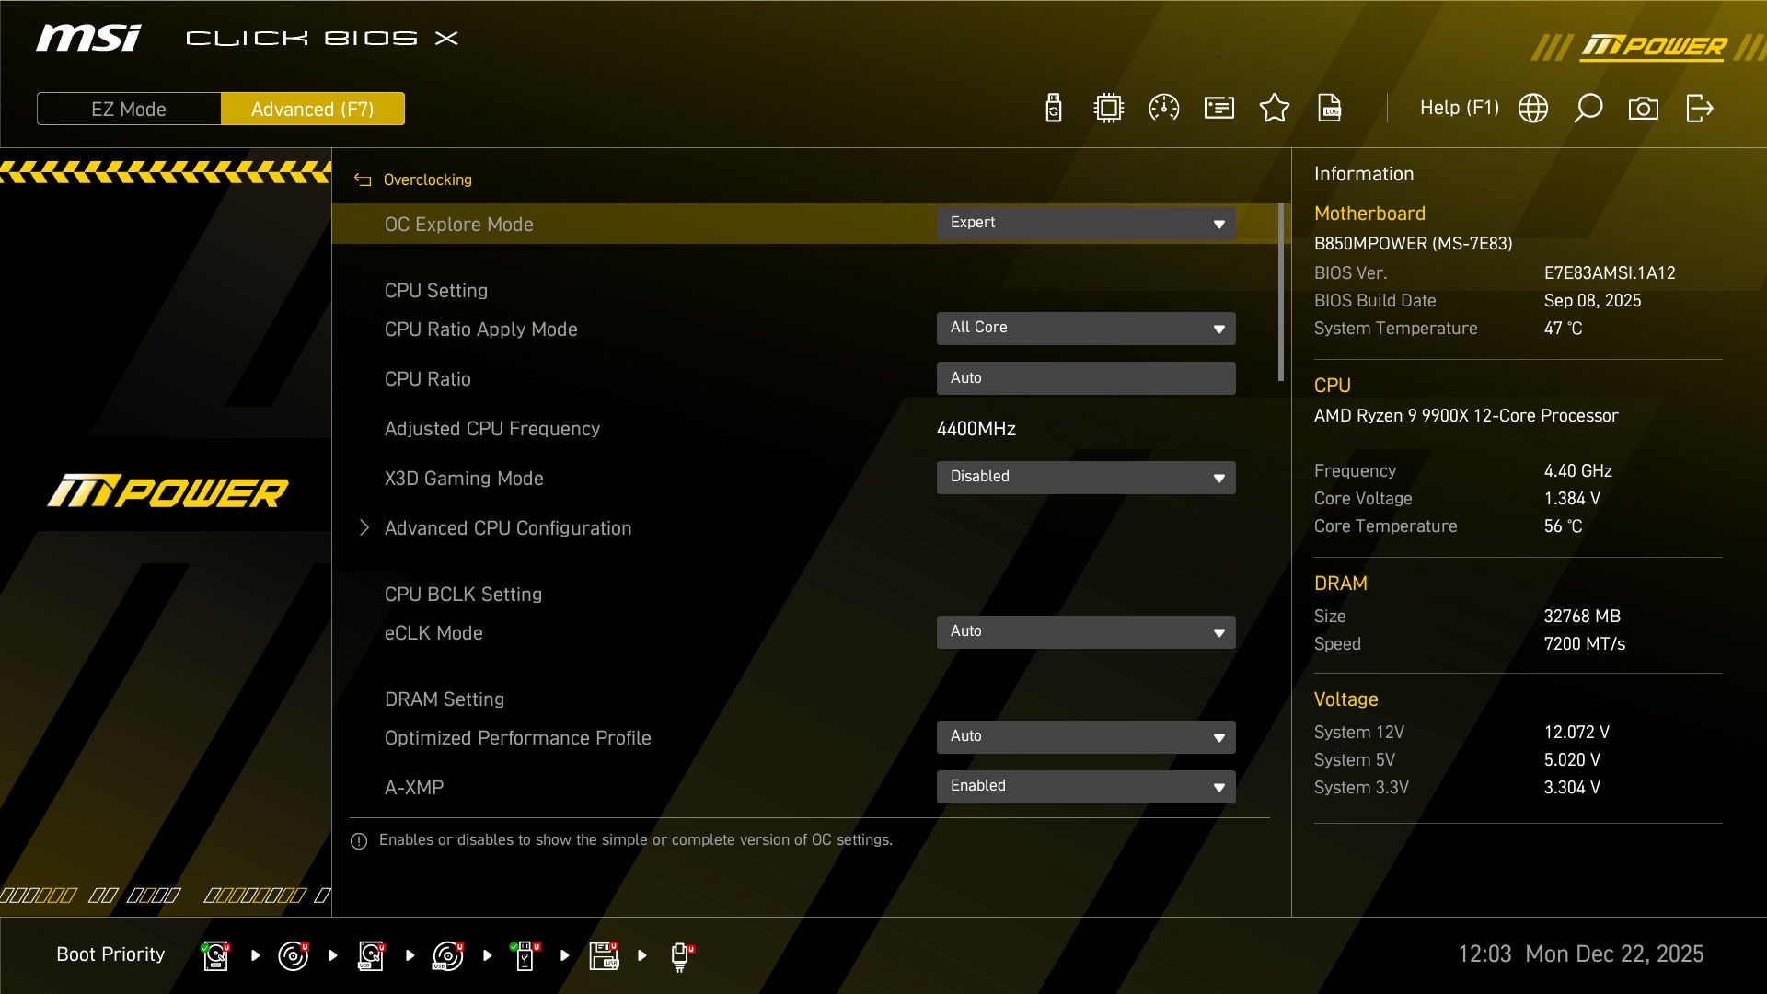
Task: Open the language selection globe
Action: coord(1532,108)
